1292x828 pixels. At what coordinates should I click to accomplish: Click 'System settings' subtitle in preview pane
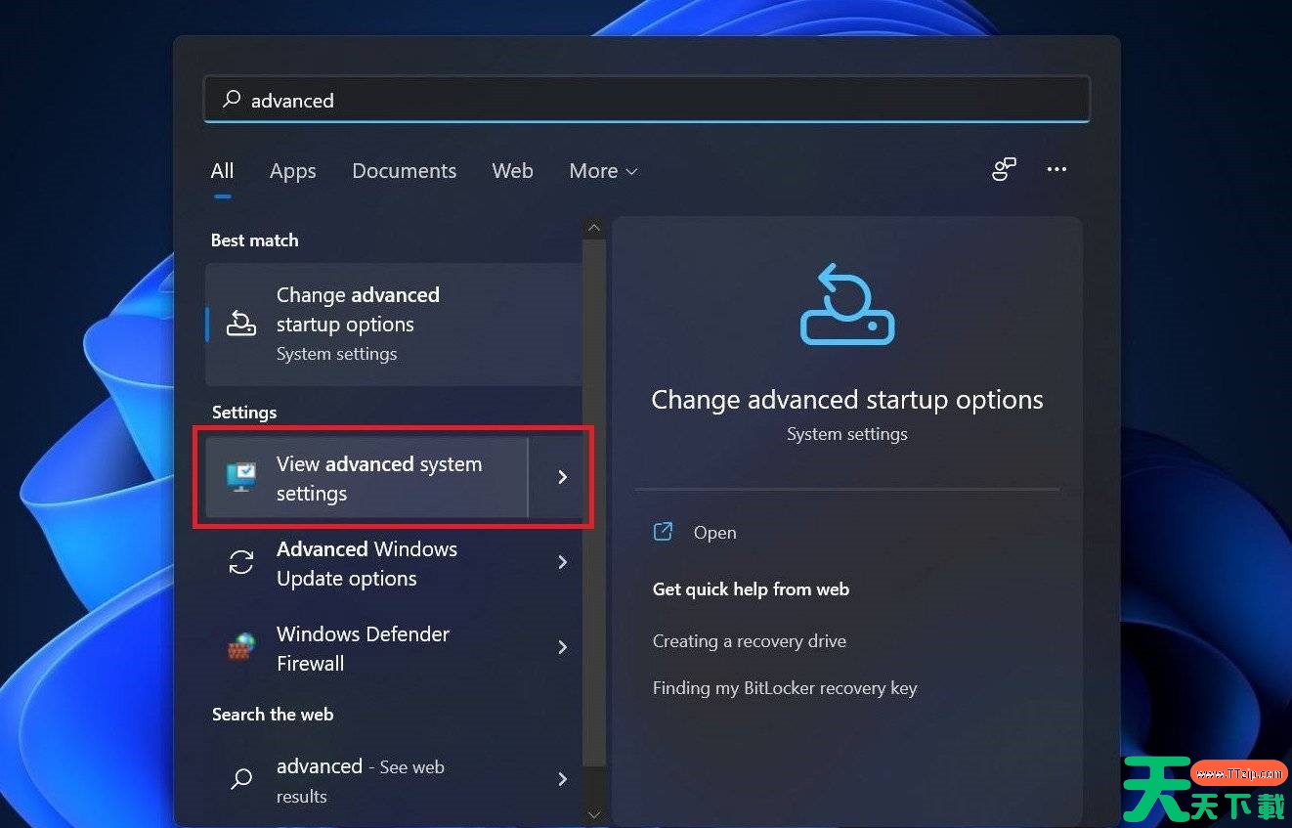(847, 434)
